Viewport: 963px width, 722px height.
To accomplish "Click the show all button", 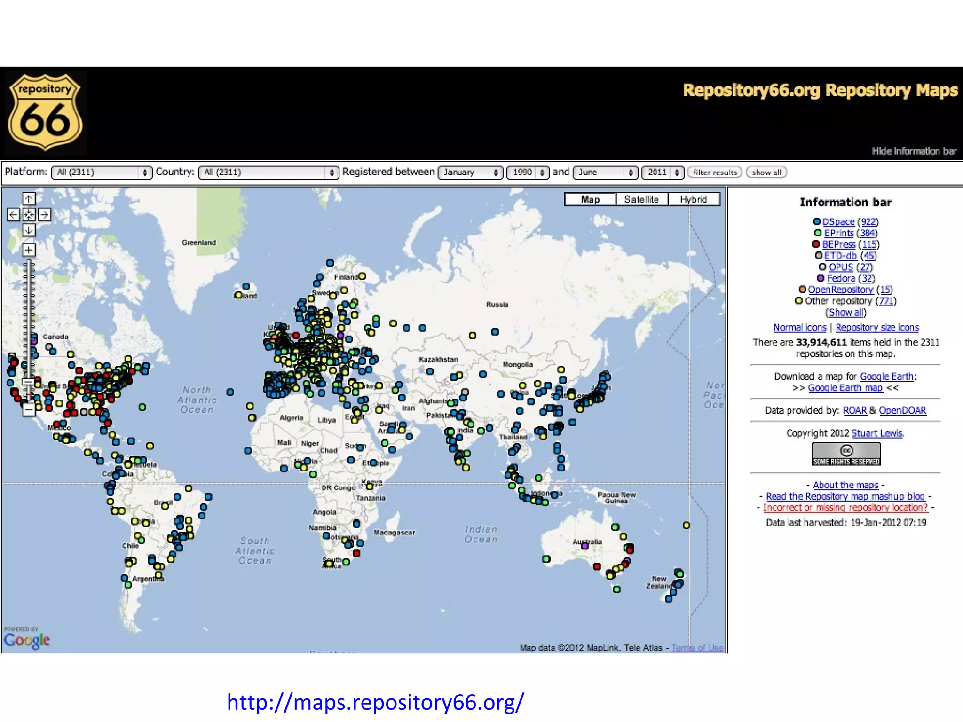I will [x=766, y=173].
